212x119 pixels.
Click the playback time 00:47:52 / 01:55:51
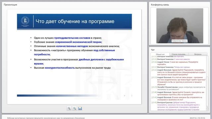tap(197, 118)
